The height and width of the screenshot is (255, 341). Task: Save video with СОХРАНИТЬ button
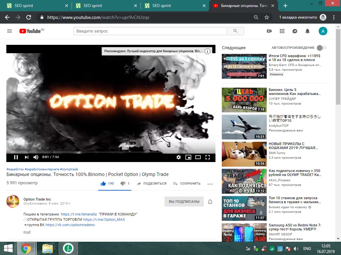pyautogui.click(x=187, y=183)
